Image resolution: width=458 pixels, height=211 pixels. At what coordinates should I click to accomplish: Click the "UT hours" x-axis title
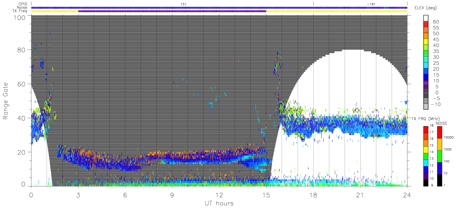click(219, 203)
